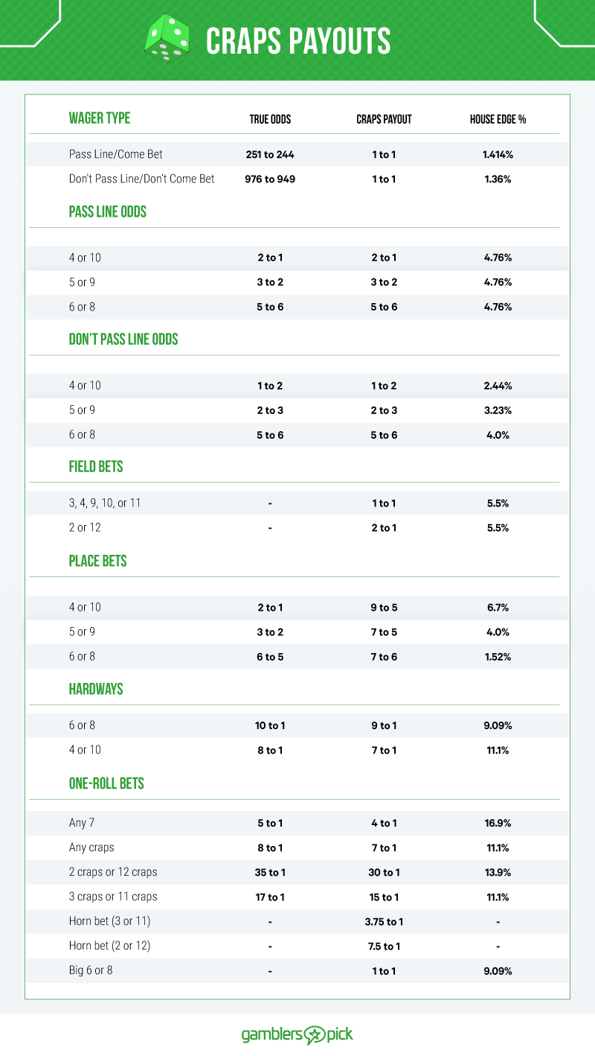595x1056 pixels.
Task: Choose the "Hardways" section heading
Action: click(96, 689)
